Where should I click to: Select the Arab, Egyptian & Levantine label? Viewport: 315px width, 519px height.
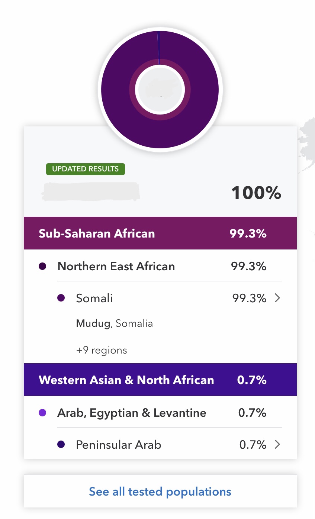(132, 413)
